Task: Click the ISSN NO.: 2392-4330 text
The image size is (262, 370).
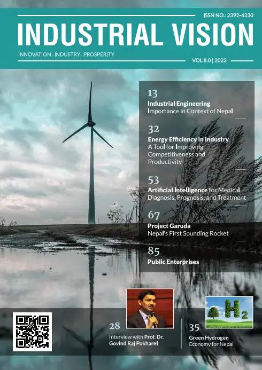Action: [x=228, y=15]
